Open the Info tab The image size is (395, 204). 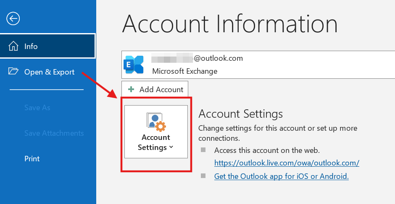click(47, 46)
